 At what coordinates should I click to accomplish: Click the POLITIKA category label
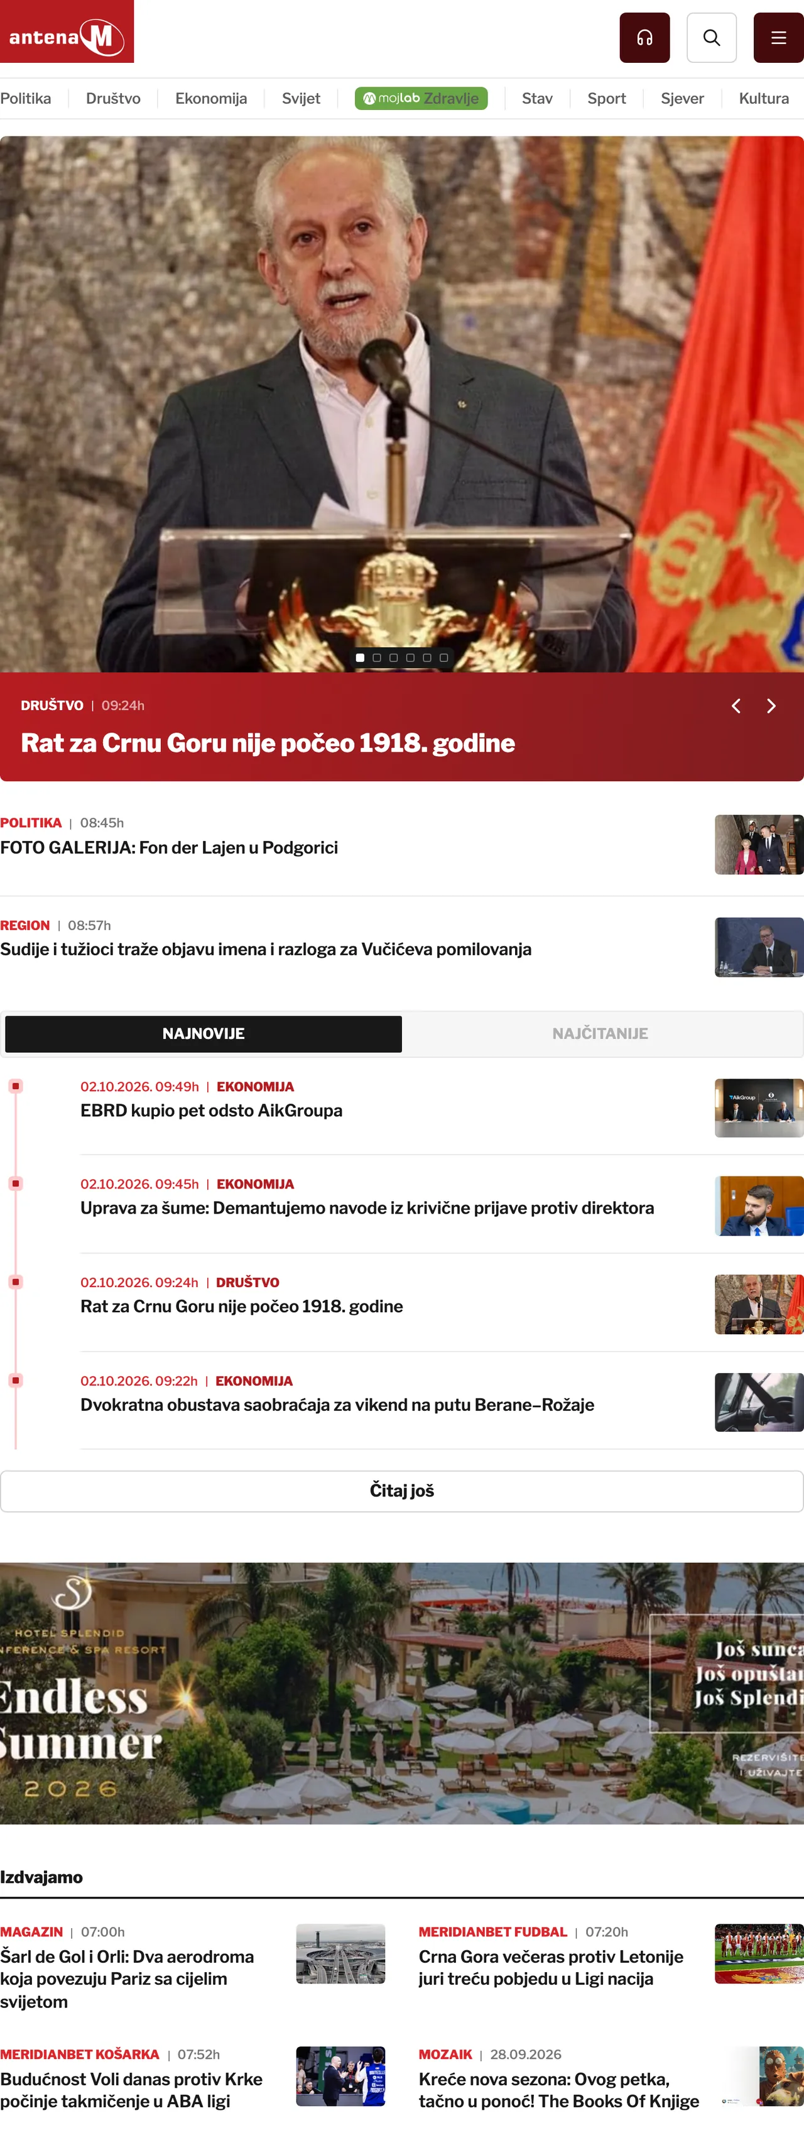coord(31,823)
